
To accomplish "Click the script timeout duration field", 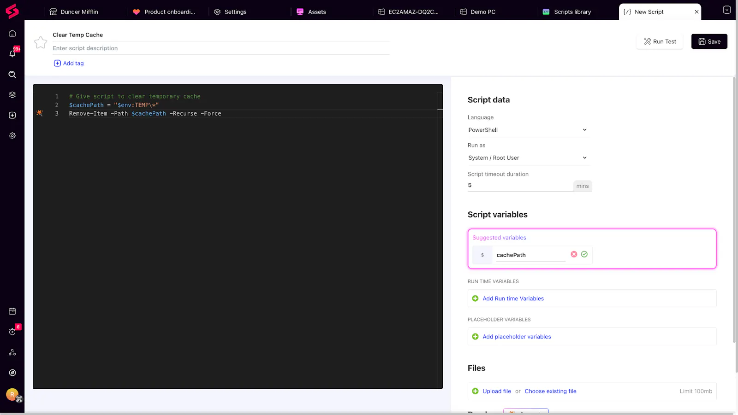I will point(520,186).
